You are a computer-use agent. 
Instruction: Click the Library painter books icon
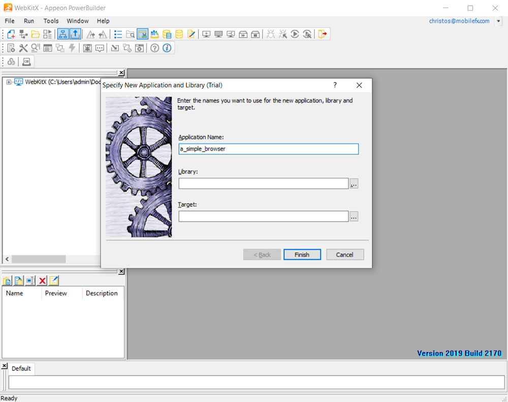[155, 34]
